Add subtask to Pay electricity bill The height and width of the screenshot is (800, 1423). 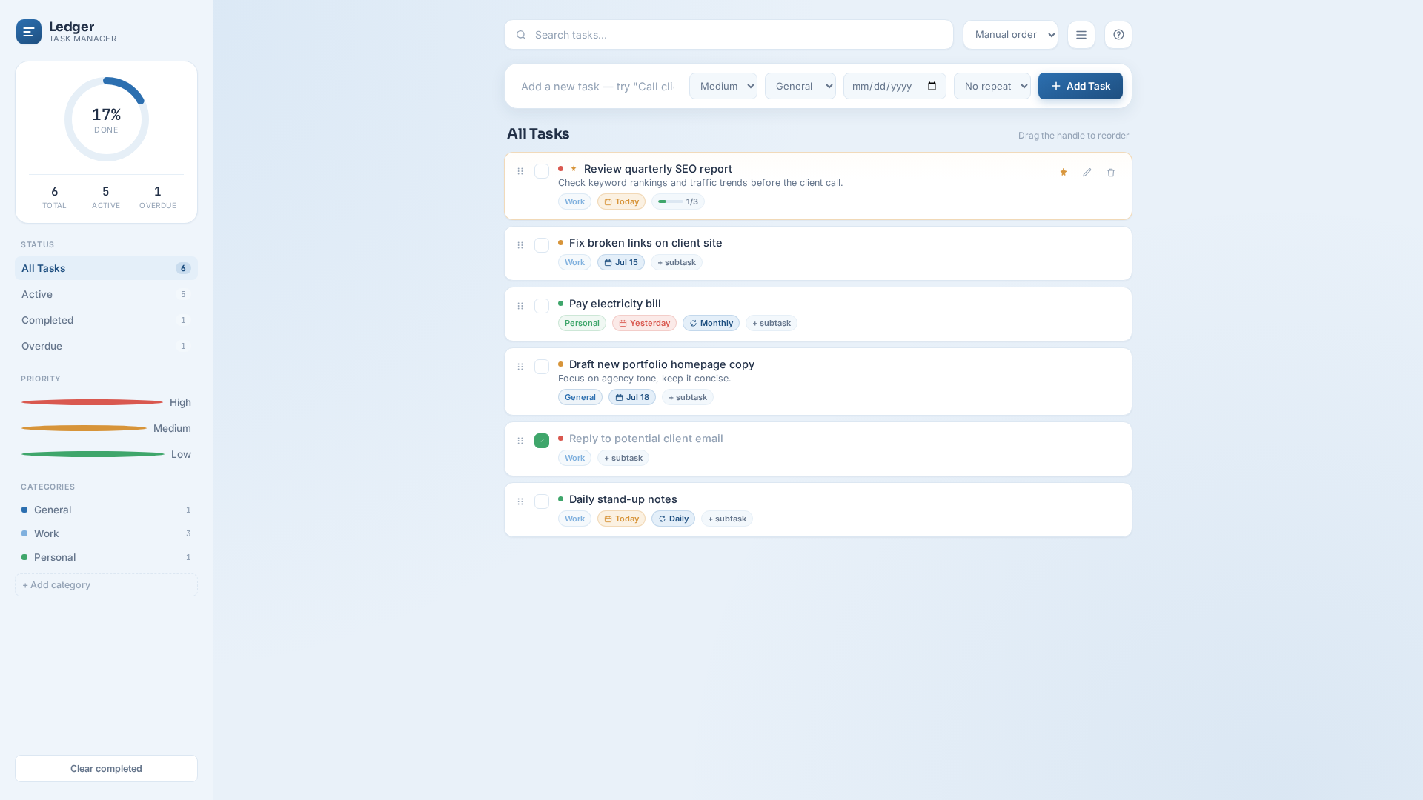(x=772, y=323)
